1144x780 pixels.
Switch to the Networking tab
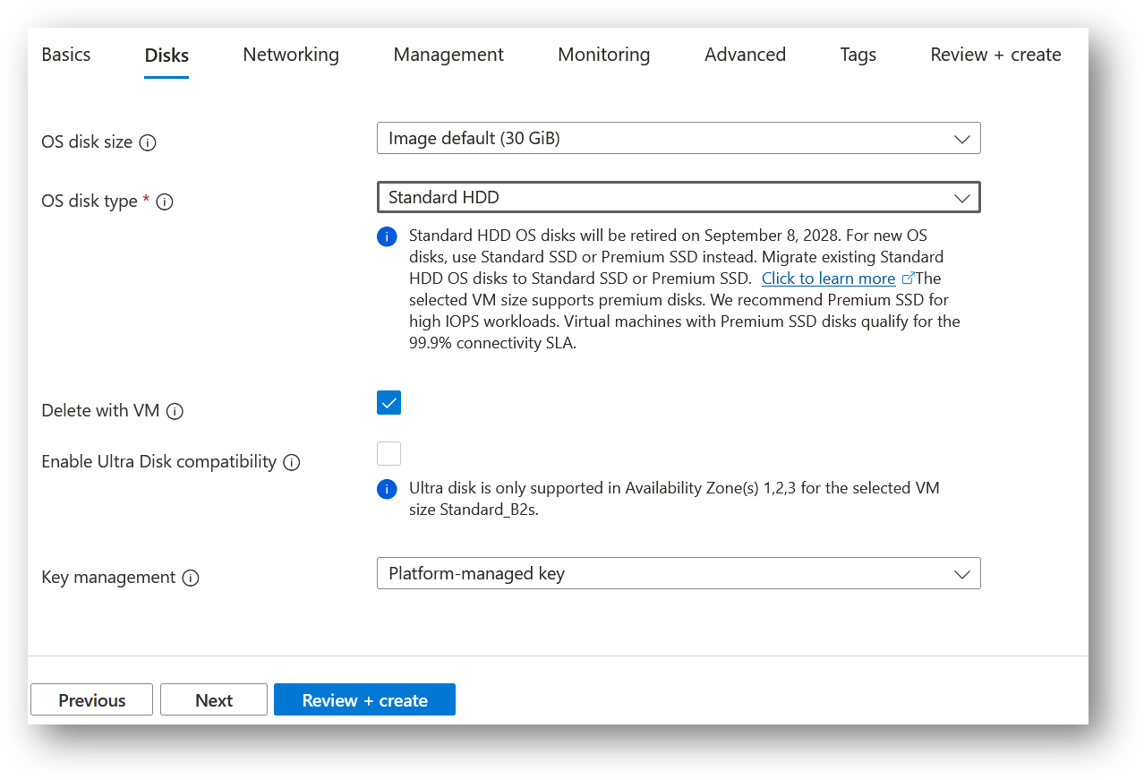(291, 55)
